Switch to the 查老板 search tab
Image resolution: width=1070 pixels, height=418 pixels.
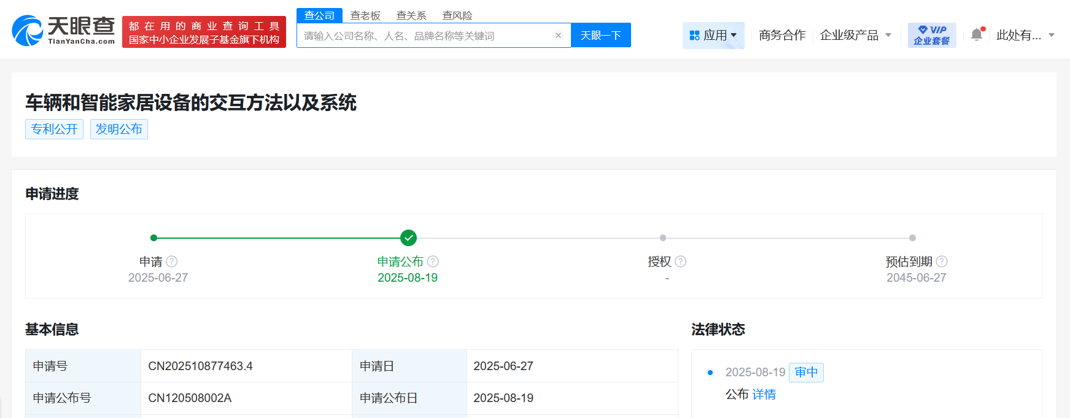[x=365, y=15]
